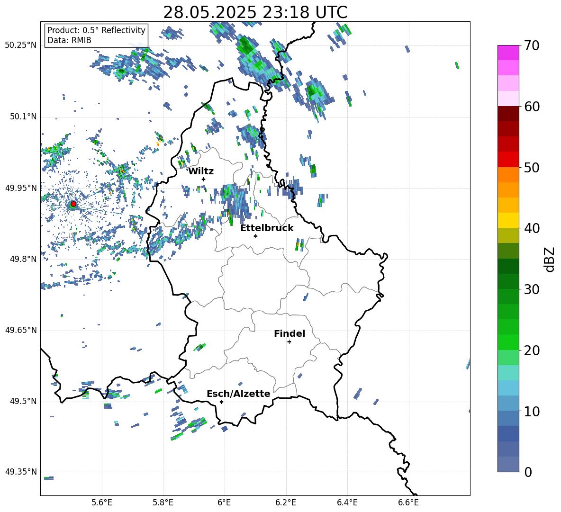
Task: Click the Wiltz station cross marker
Action: (204, 179)
